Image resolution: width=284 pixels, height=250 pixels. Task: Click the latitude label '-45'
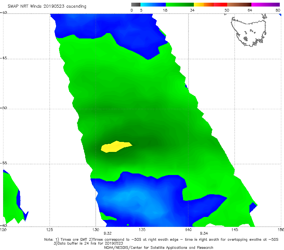[x=3, y=58]
